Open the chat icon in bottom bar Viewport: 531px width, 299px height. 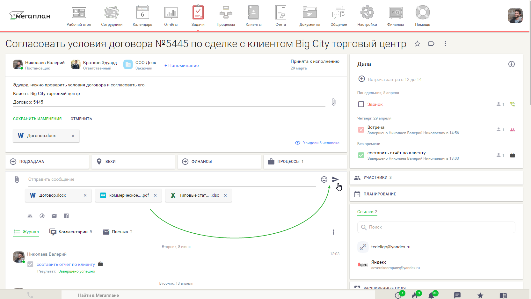(457, 295)
